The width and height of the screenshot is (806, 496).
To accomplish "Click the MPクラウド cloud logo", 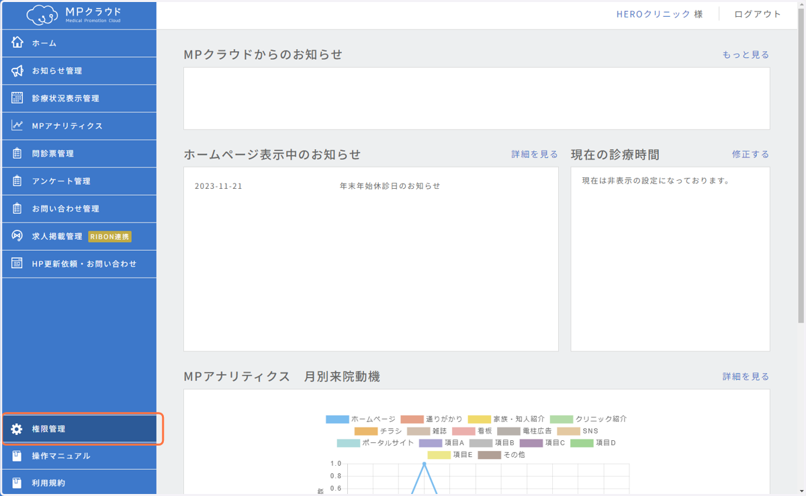I will click(x=73, y=15).
